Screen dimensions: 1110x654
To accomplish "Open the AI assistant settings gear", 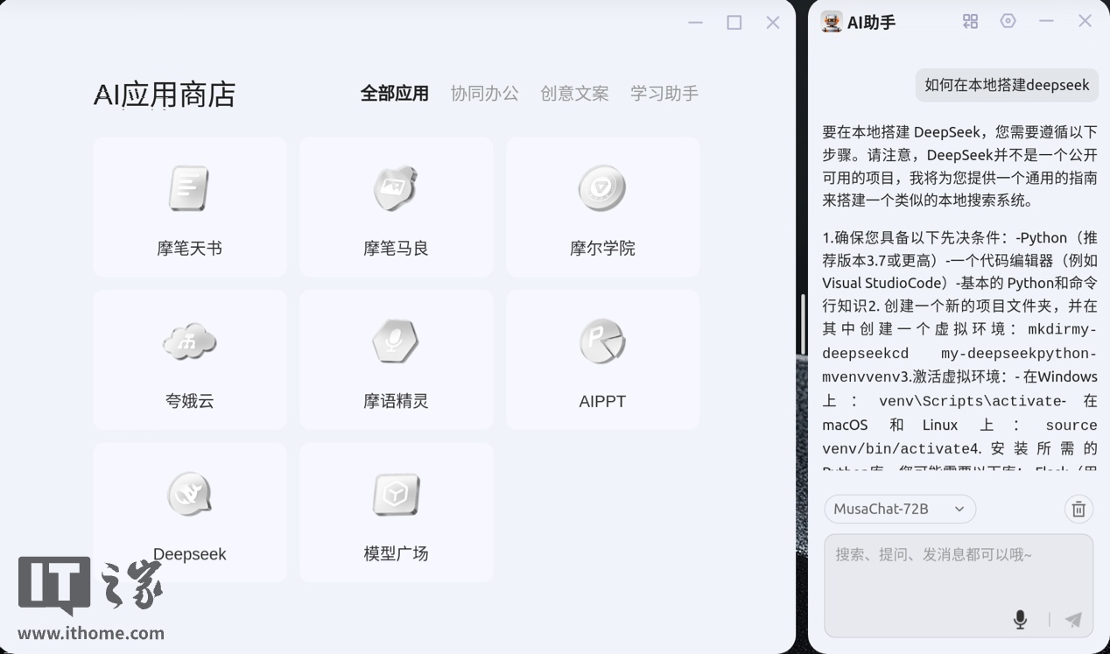I will (1008, 20).
